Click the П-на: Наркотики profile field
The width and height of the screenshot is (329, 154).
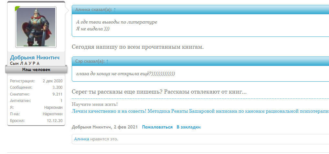pyautogui.click(x=36, y=114)
